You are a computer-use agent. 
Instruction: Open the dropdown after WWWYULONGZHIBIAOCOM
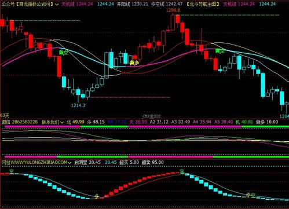click(69, 163)
